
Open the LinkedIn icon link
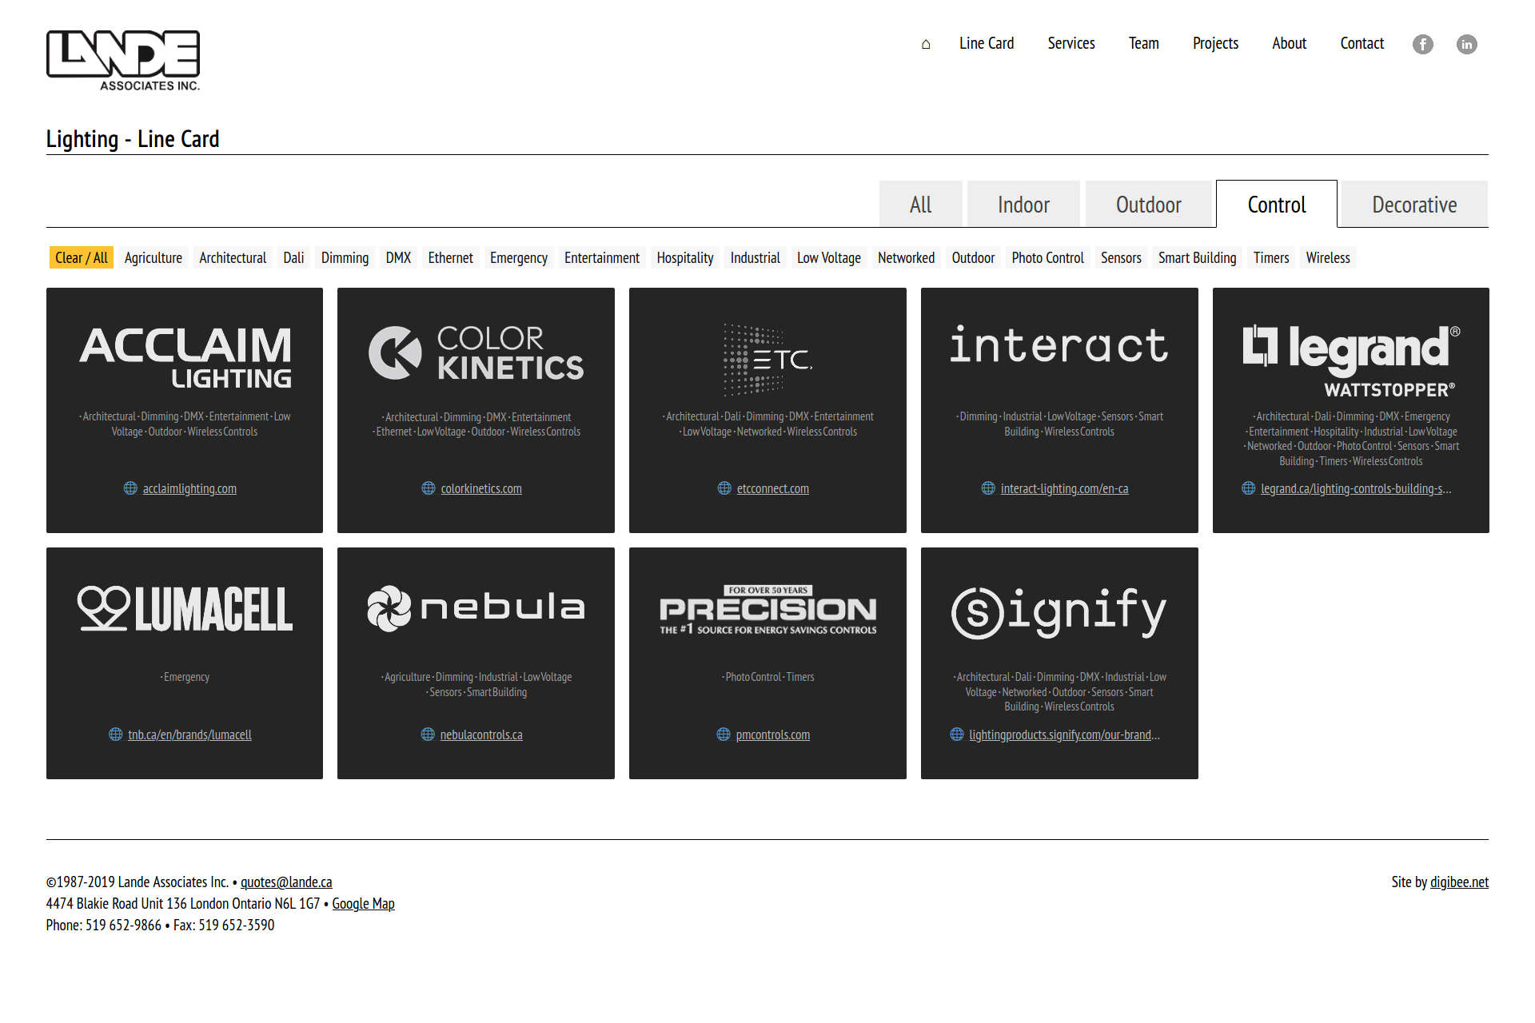(1467, 44)
